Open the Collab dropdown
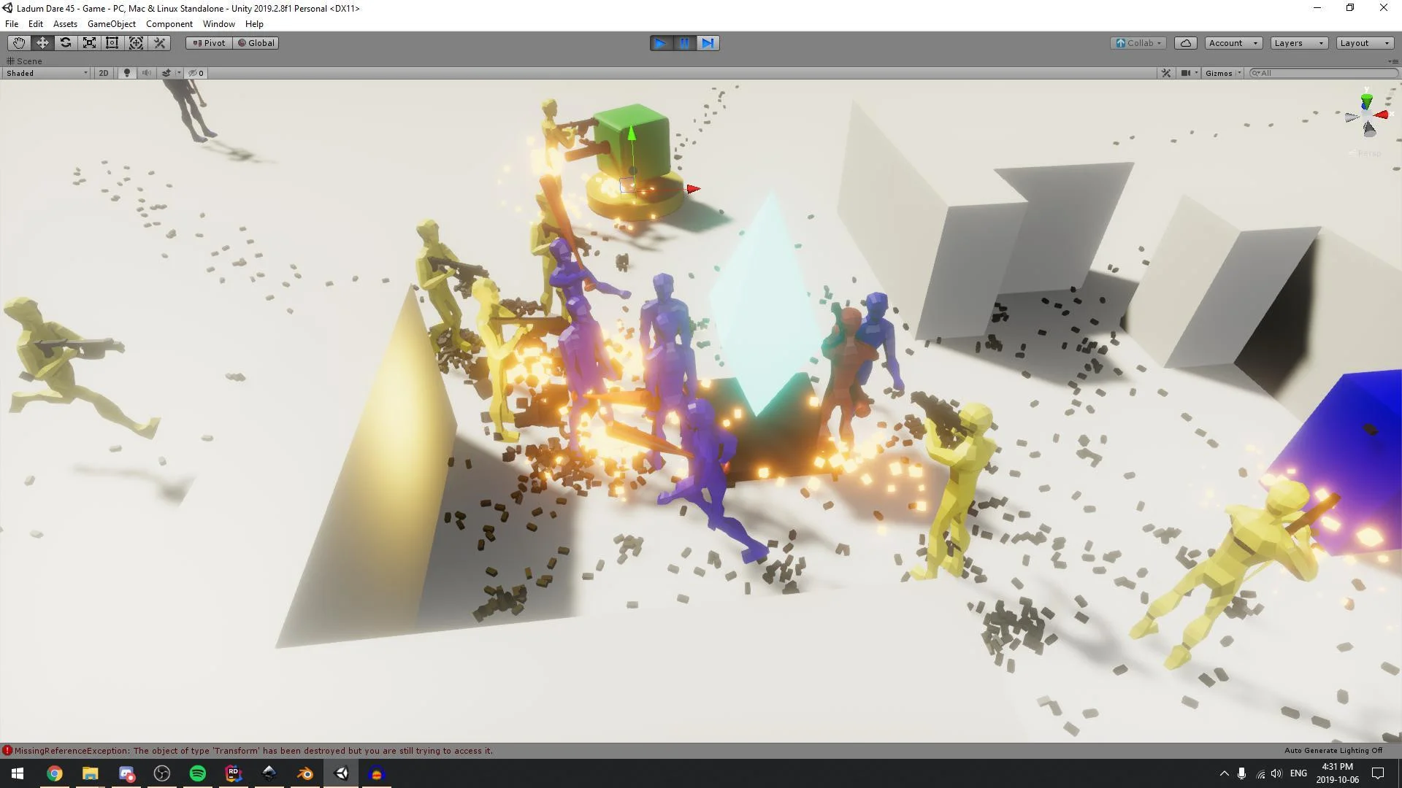The image size is (1402, 788). [x=1139, y=43]
